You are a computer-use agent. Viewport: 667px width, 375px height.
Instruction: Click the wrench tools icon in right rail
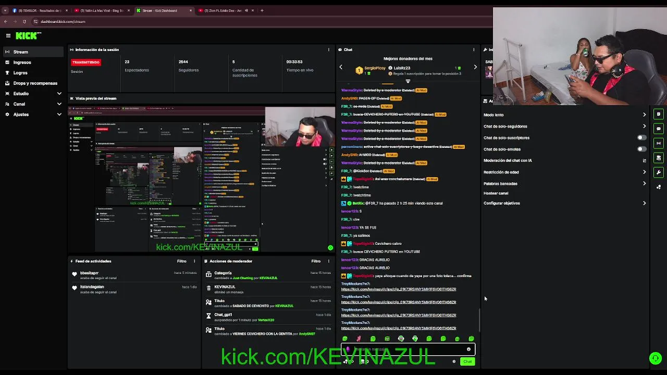tap(659, 172)
